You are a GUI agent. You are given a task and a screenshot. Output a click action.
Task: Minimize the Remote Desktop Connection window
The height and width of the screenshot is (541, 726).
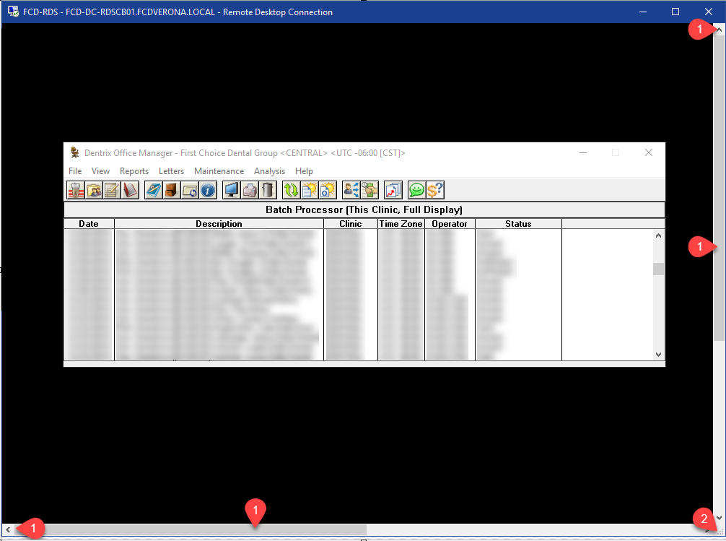(x=643, y=12)
